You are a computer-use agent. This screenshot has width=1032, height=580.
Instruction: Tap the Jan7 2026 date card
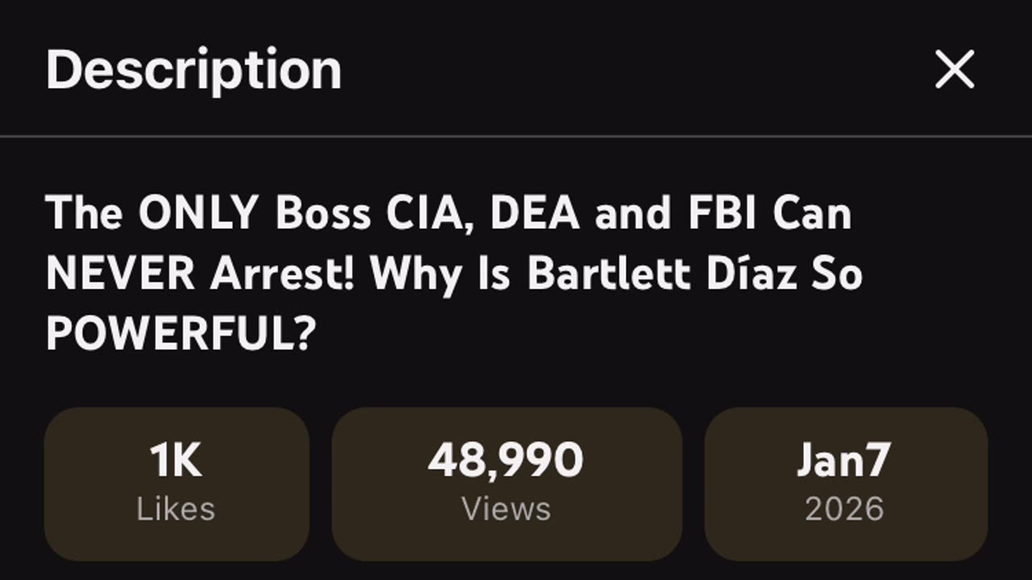pos(845,483)
